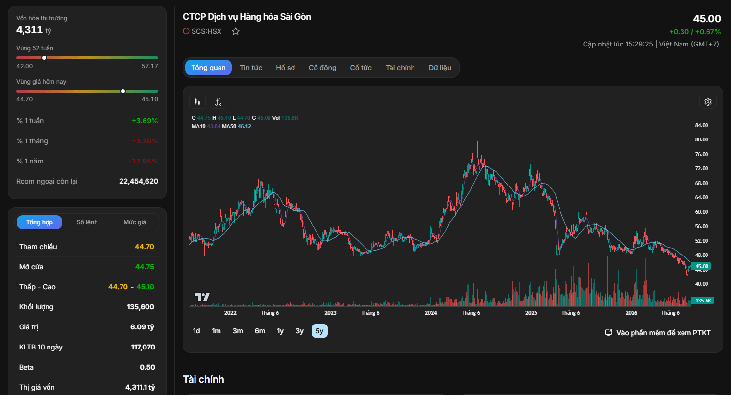Viewport: 731px width, 395px height.
Task: Open the candlestick chart type selector
Action: (197, 102)
